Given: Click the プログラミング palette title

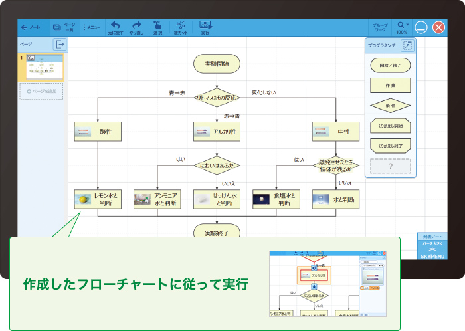Looking at the screenshot, I should [x=382, y=45].
